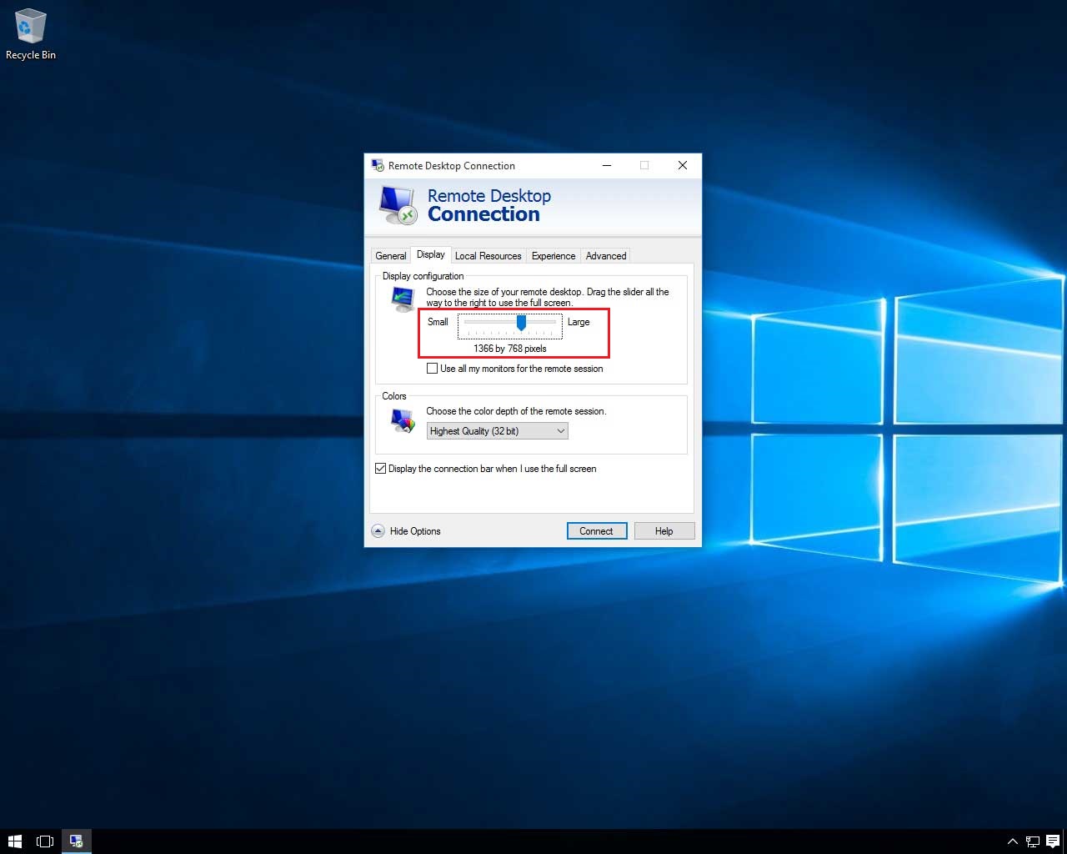Viewport: 1067px width, 854px height.
Task: Click the Help button
Action: point(664,531)
